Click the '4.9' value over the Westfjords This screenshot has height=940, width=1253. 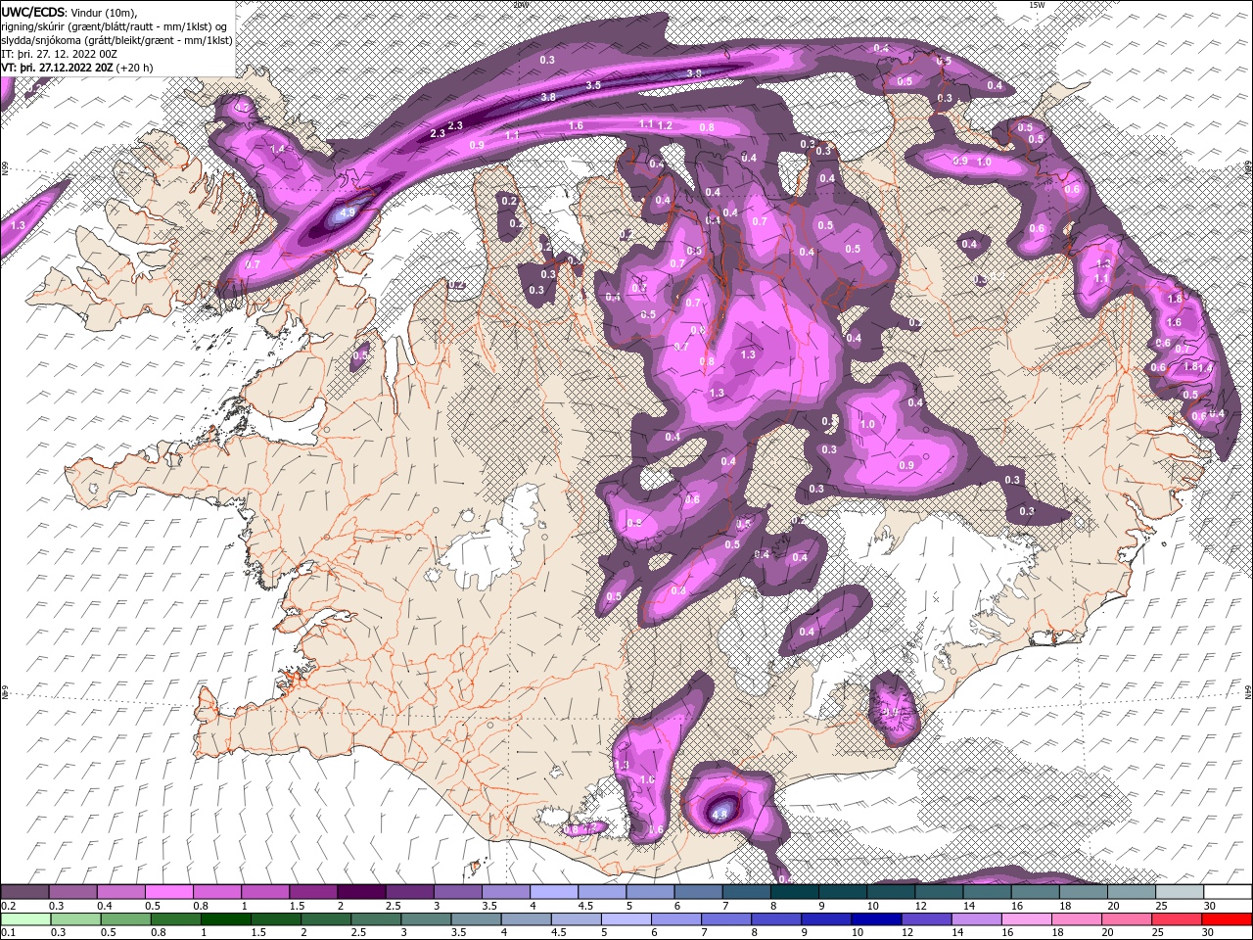[x=347, y=212]
